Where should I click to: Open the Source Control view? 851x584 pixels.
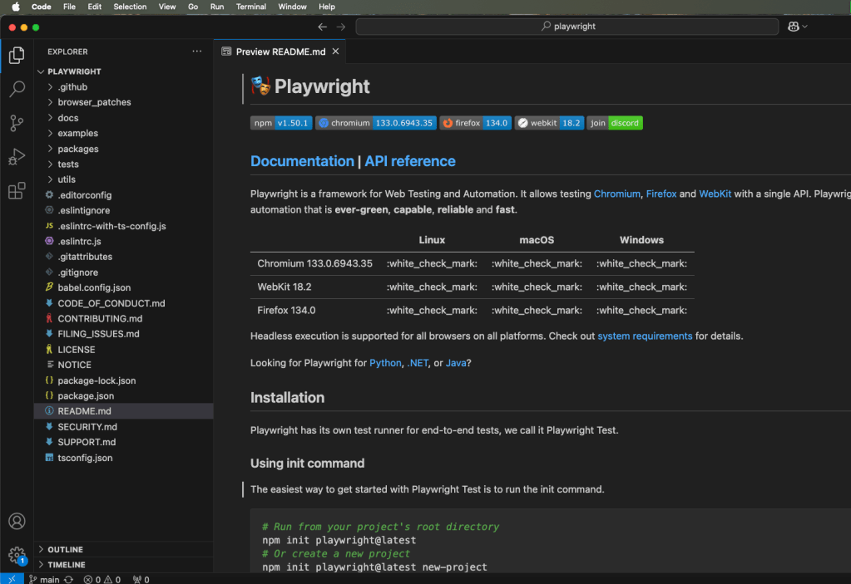pyautogui.click(x=17, y=124)
